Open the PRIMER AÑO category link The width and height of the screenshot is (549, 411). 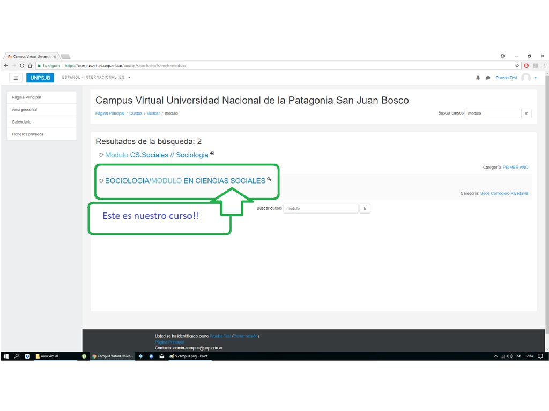[515, 168]
